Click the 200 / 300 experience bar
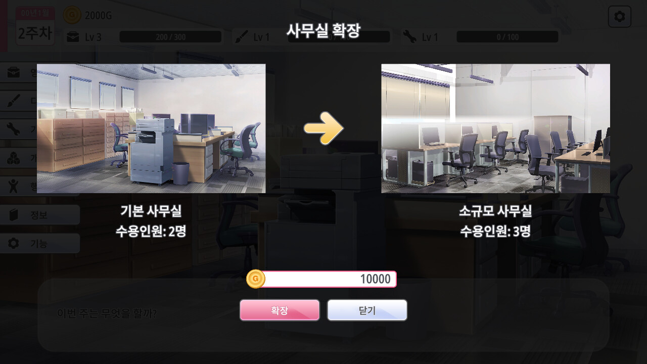Viewport: 647px width, 364px height. 170,37
